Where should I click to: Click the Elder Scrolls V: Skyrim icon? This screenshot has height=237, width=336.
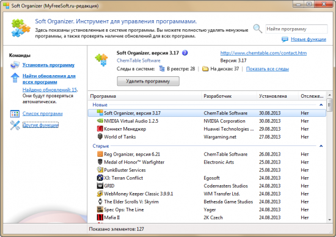tap(100, 202)
